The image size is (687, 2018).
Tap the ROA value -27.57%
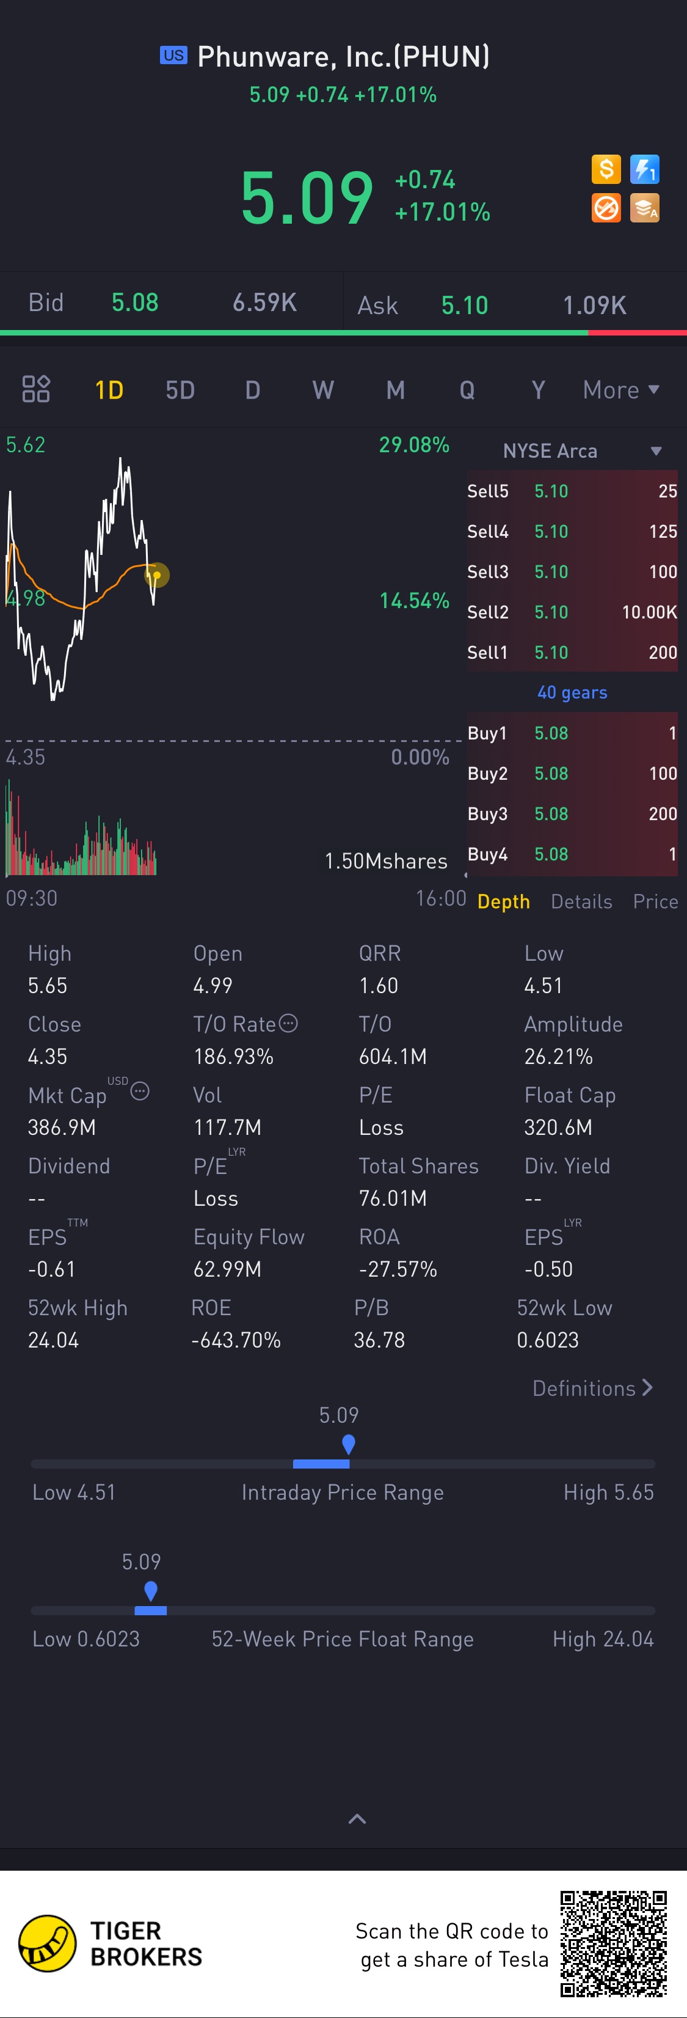[x=398, y=1269]
